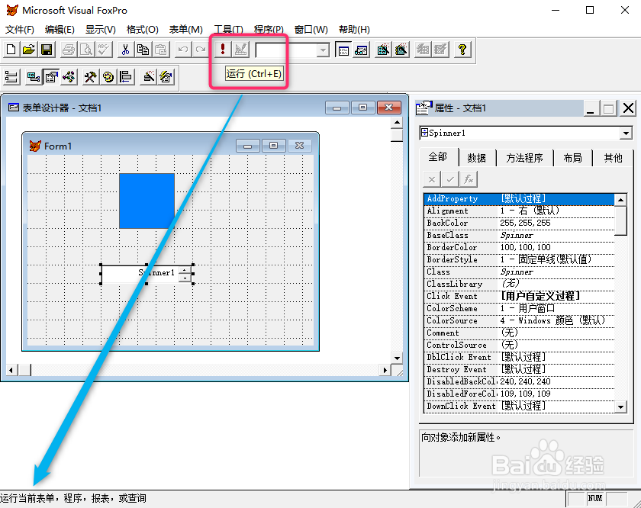Select the AddProperty row
The height and width of the screenshot is (508, 641).
519,198
